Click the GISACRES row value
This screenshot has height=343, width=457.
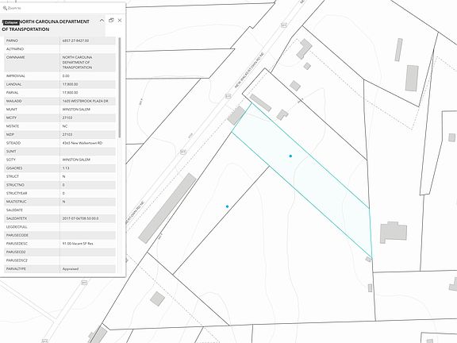[x=87, y=168]
